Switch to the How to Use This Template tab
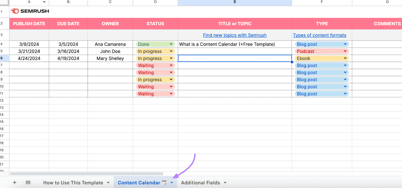Screen dimensions: 402x188 (73, 182)
